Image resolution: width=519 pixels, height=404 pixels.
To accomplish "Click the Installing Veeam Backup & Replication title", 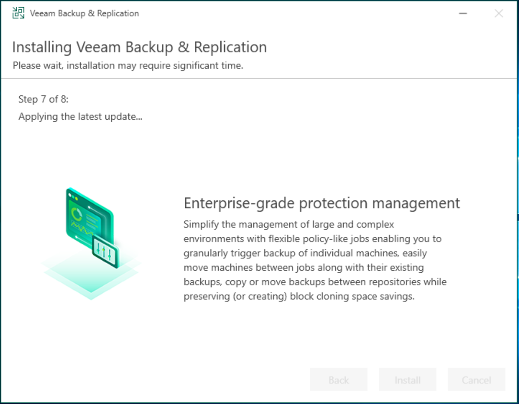I will point(139,46).
